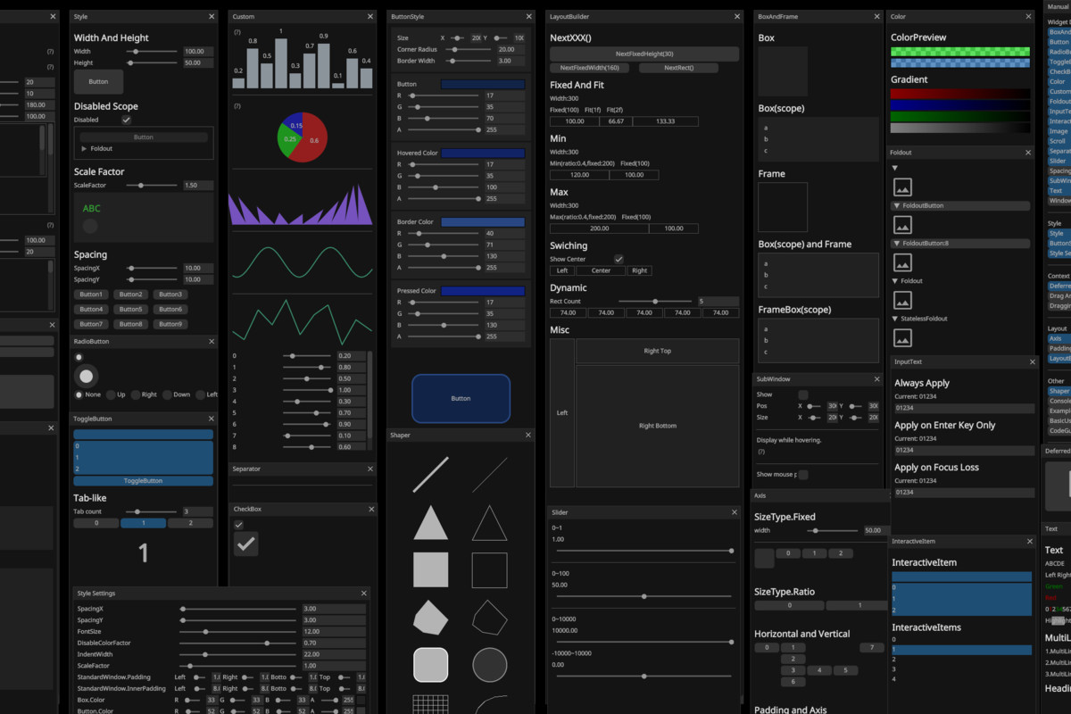Click the pie chart in Custom window
Screen dimensions: 1071x714
click(x=303, y=137)
